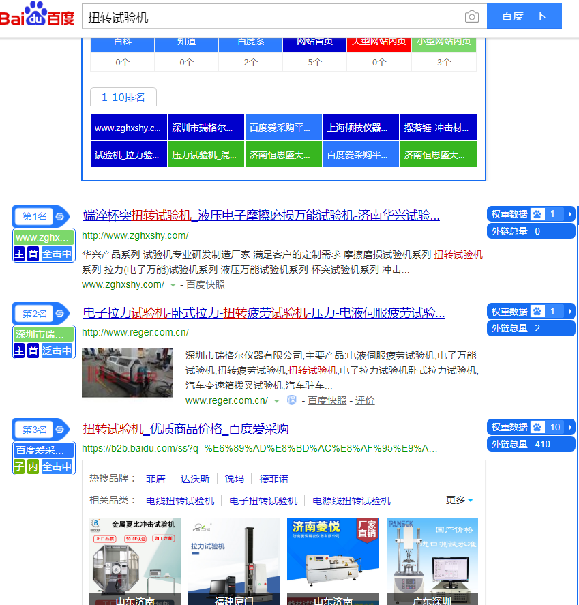Click the 德菲诺 hot brand link

(273, 479)
